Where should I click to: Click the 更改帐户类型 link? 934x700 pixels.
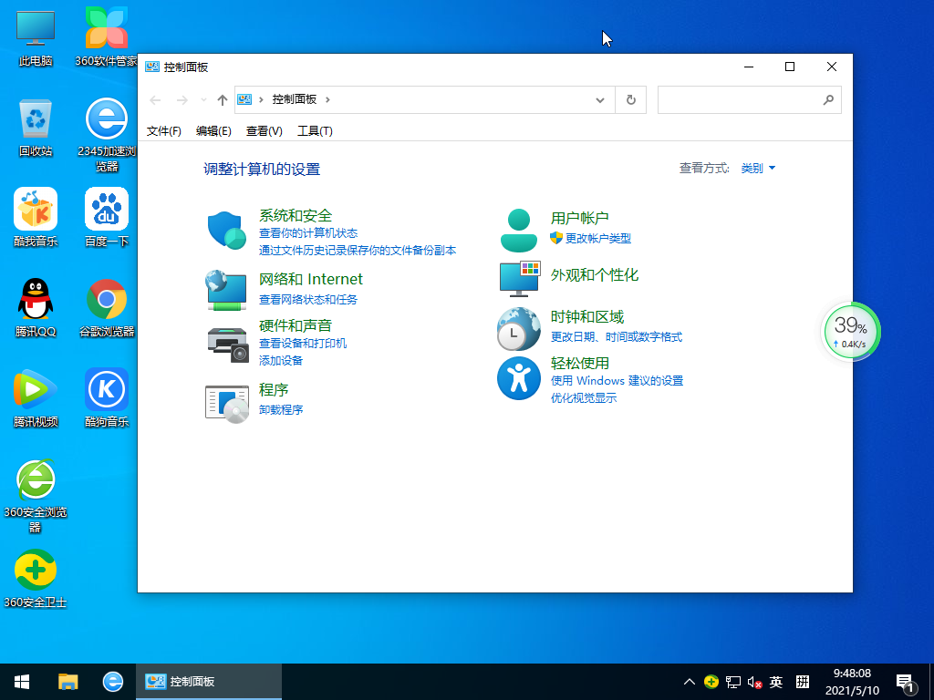597,239
